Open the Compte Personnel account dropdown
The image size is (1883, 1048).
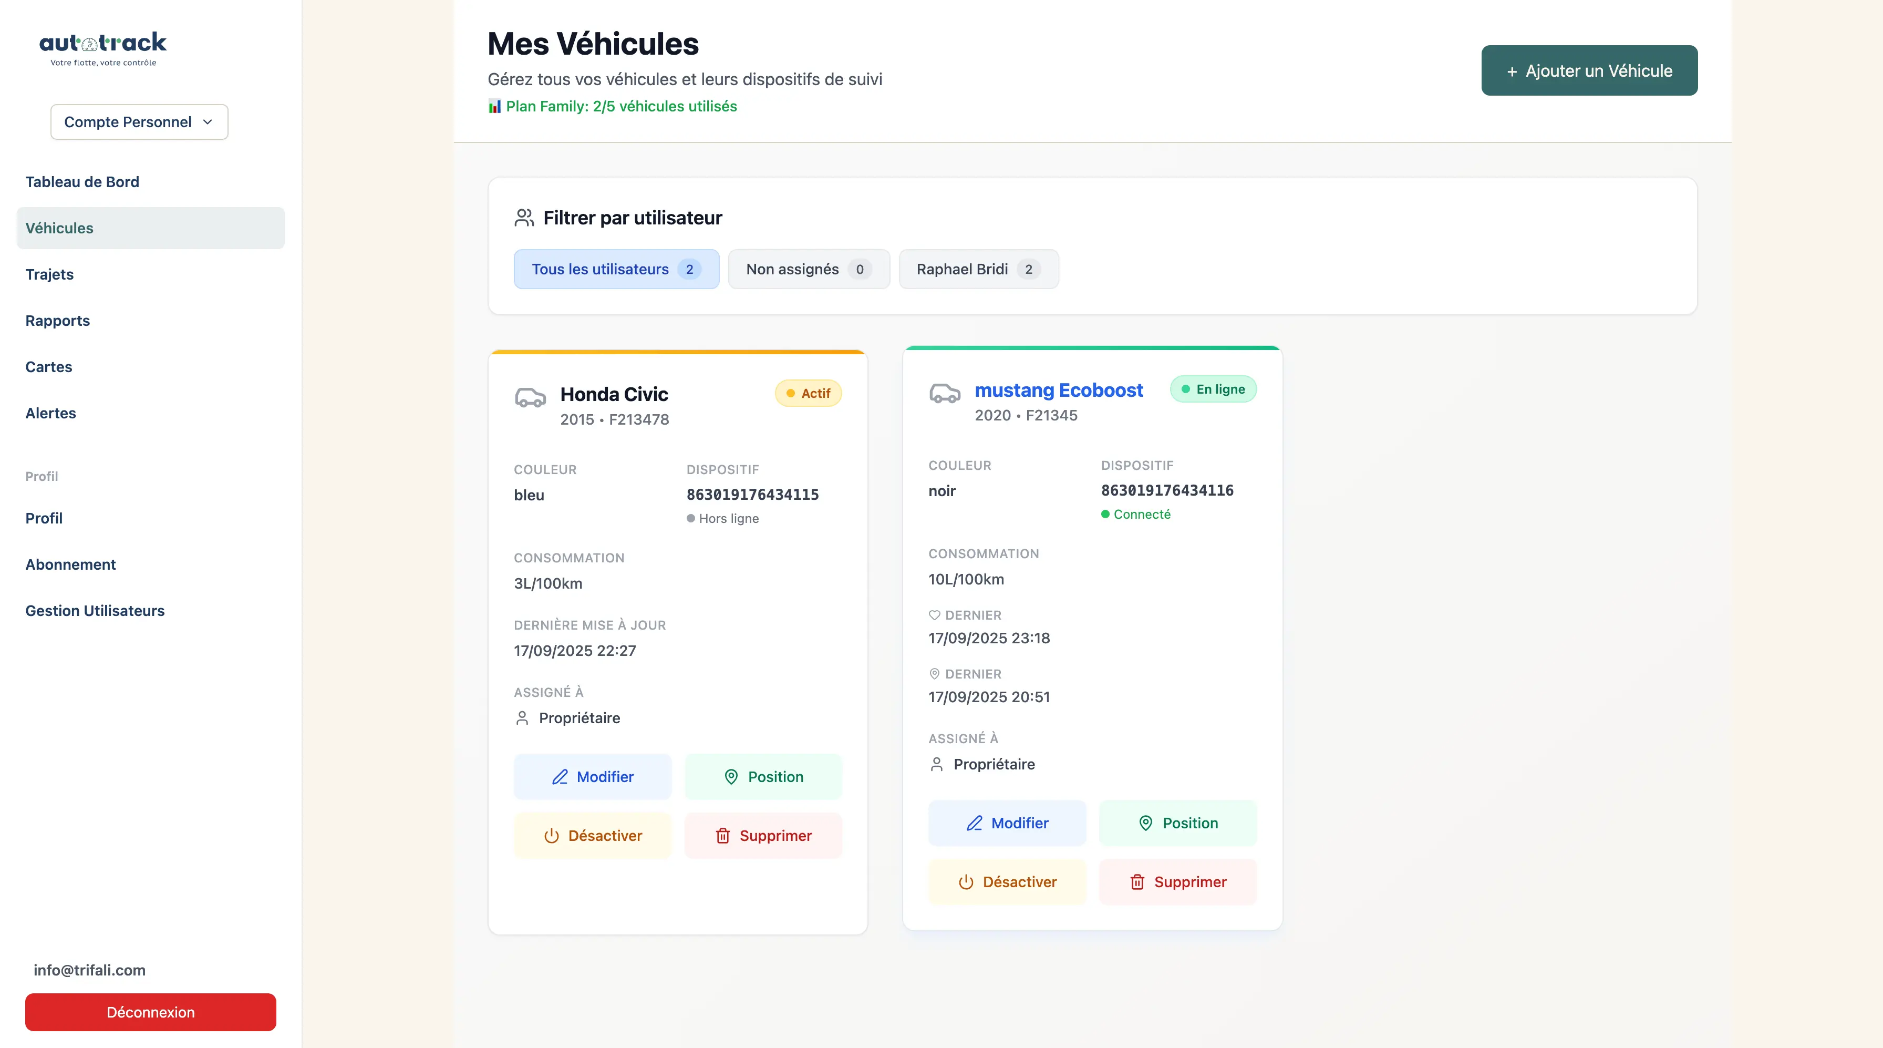139,122
